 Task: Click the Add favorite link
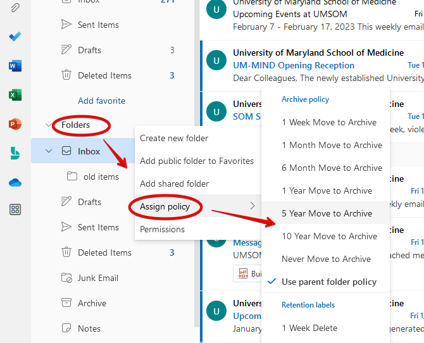click(x=101, y=101)
